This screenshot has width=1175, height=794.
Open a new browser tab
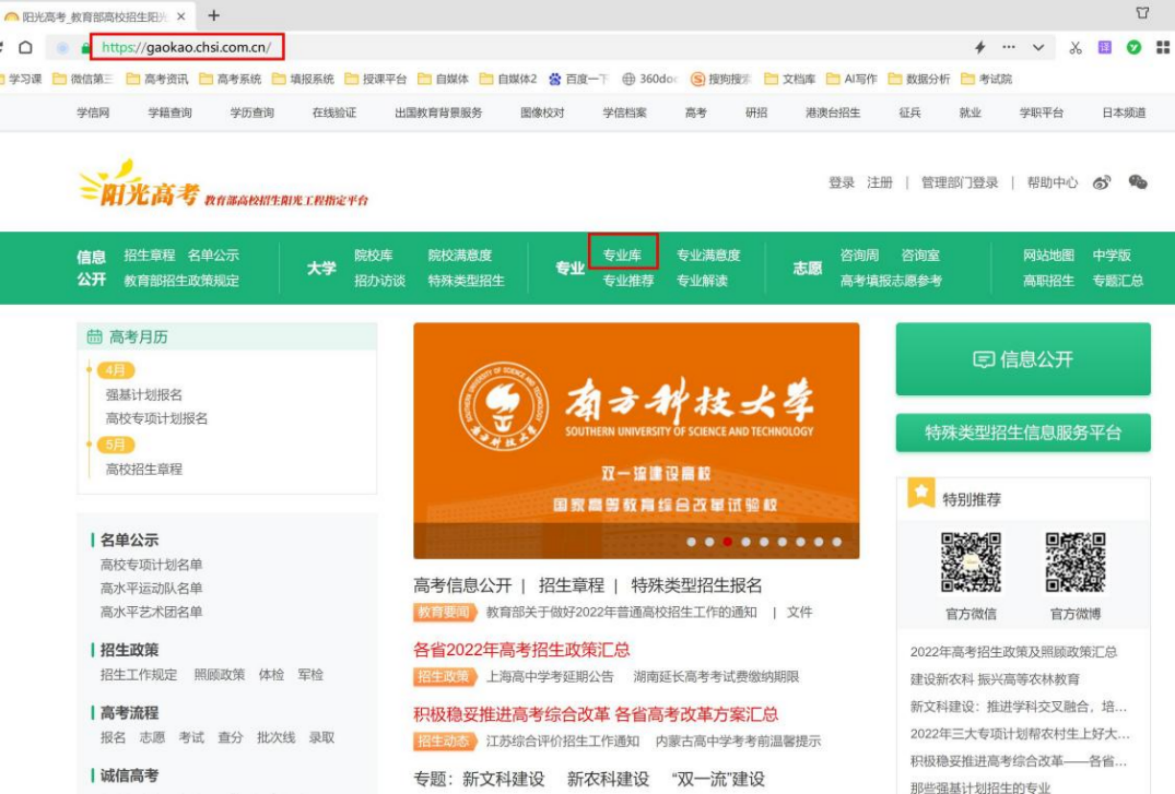pos(214,15)
